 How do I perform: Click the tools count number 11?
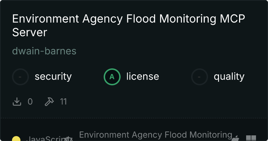tap(63, 102)
